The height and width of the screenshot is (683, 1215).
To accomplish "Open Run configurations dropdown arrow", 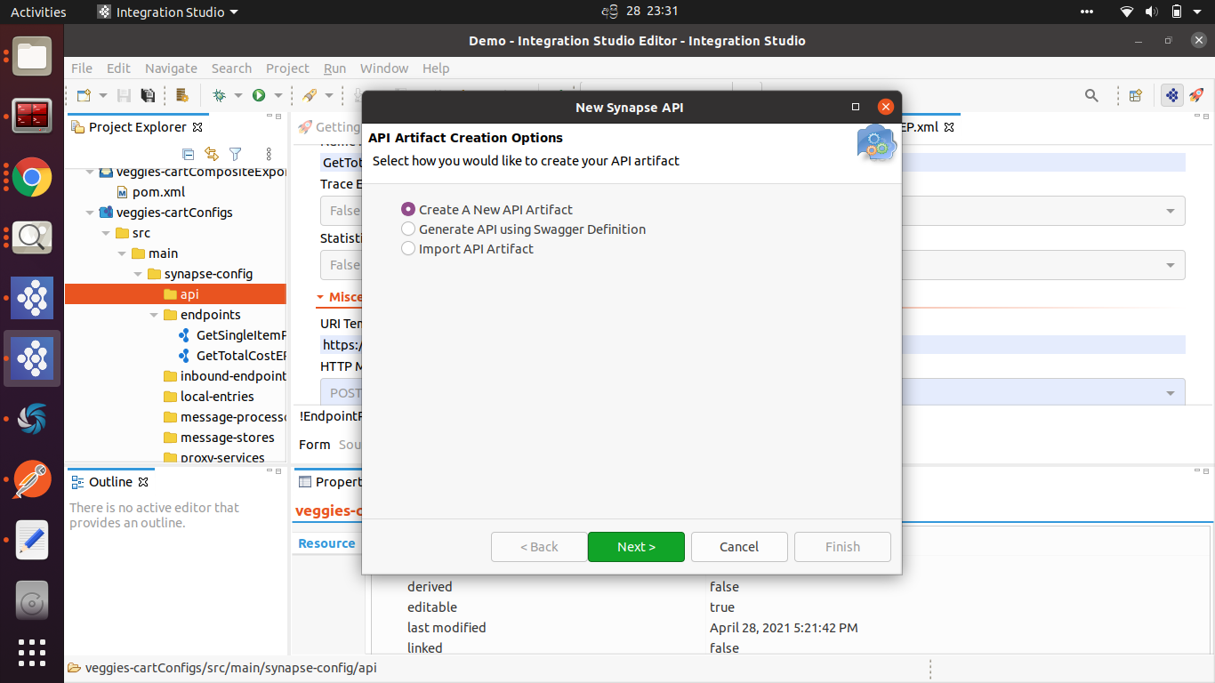I will (x=278, y=95).
